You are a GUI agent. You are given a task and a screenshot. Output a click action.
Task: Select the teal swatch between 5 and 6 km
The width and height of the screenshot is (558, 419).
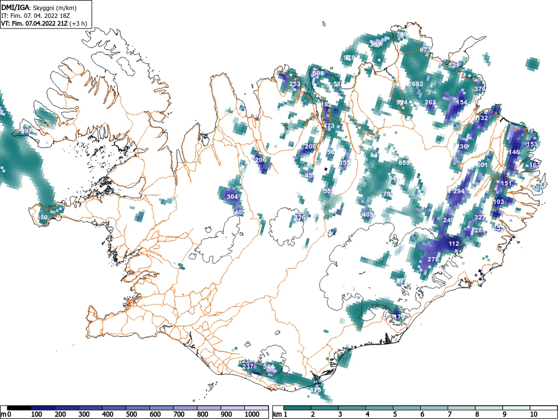click(x=407, y=408)
